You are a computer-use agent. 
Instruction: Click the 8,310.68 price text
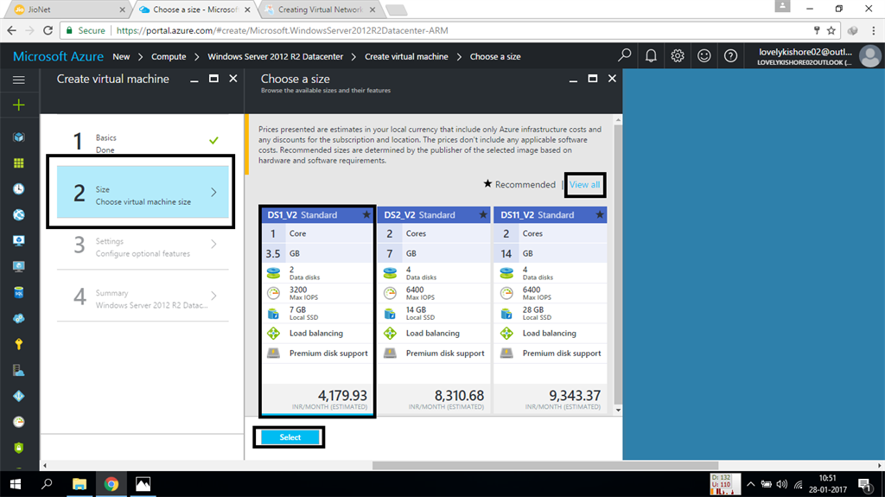coord(459,395)
